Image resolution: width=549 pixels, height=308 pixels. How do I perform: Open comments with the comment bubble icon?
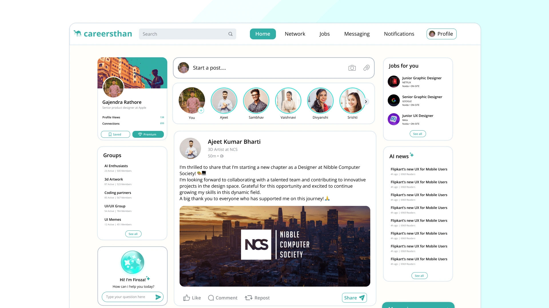click(211, 298)
